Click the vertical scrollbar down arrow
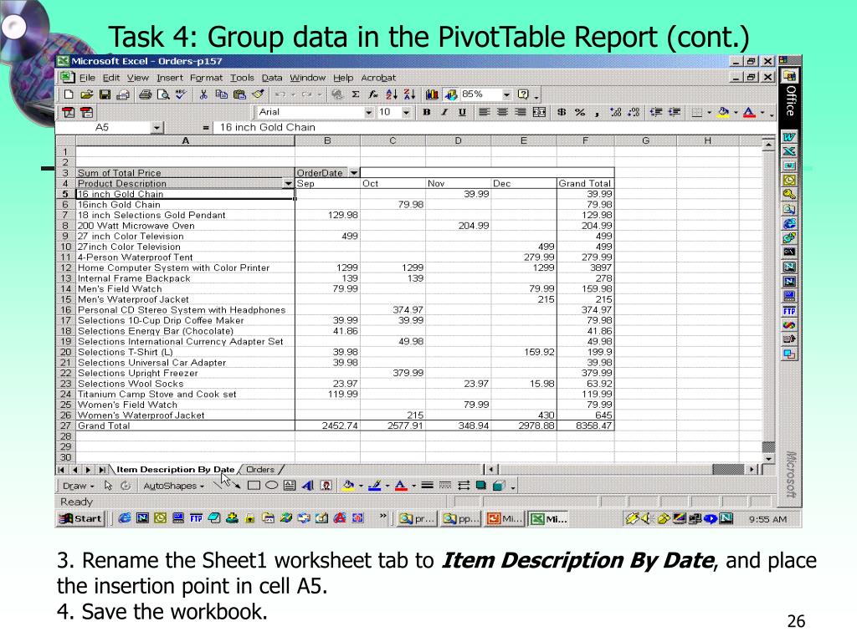Viewport: 857px width, 642px height. (768, 459)
